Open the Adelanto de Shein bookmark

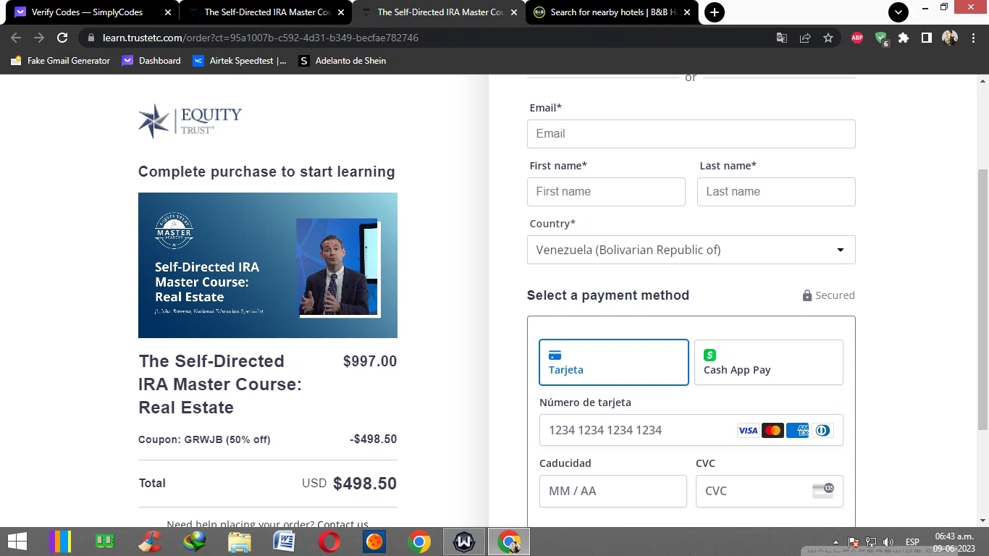pyautogui.click(x=342, y=61)
